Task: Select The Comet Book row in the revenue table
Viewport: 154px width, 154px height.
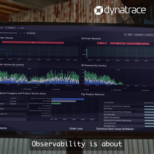Action: [129, 115]
